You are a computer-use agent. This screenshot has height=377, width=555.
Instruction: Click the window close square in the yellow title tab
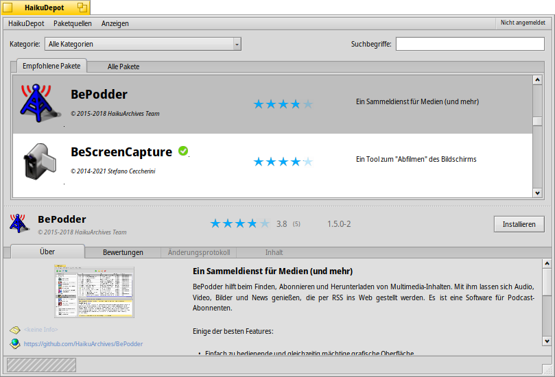[x=8, y=7]
